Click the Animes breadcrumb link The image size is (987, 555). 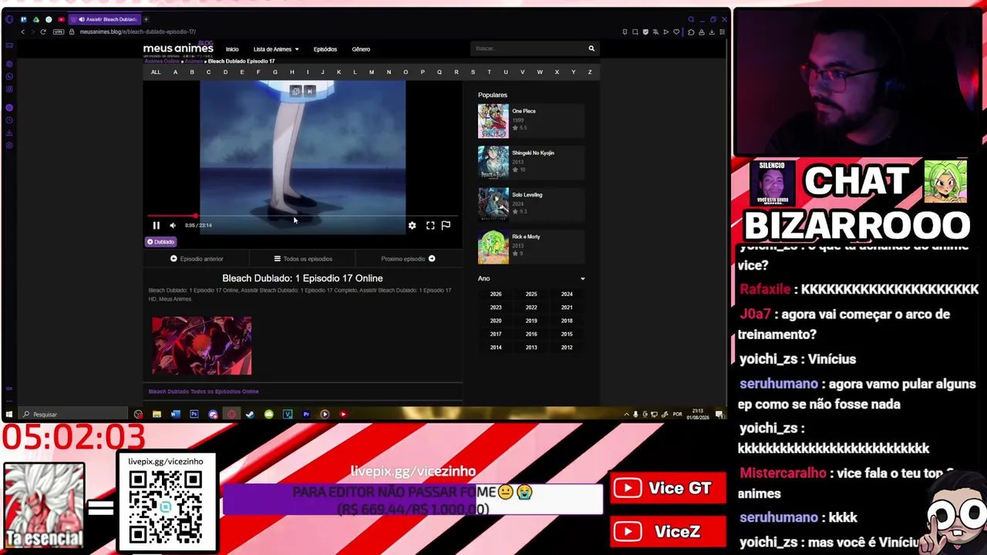194,62
